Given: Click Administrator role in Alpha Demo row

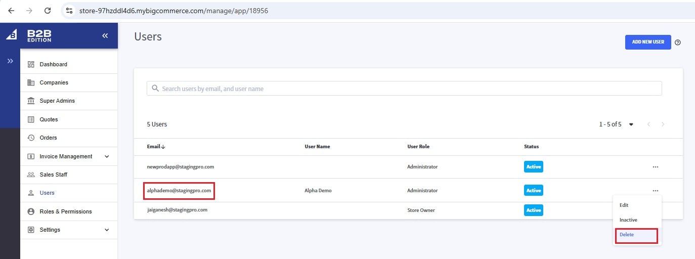Looking at the screenshot, I should (x=422, y=191).
